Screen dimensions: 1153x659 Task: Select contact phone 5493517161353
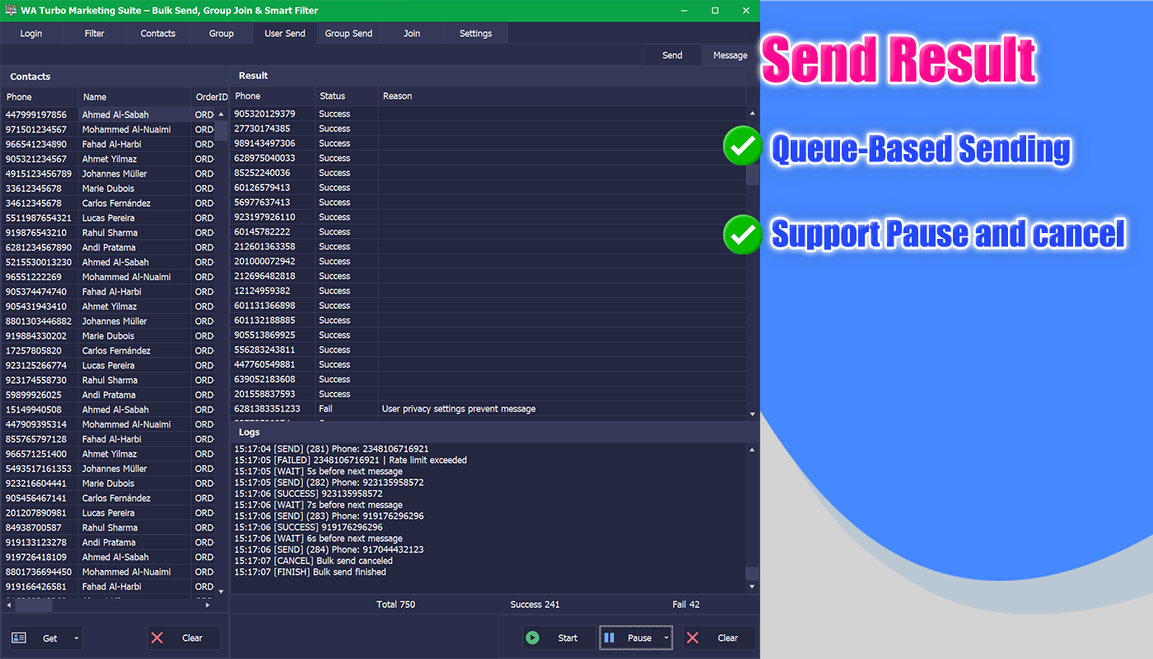click(x=39, y=469)
